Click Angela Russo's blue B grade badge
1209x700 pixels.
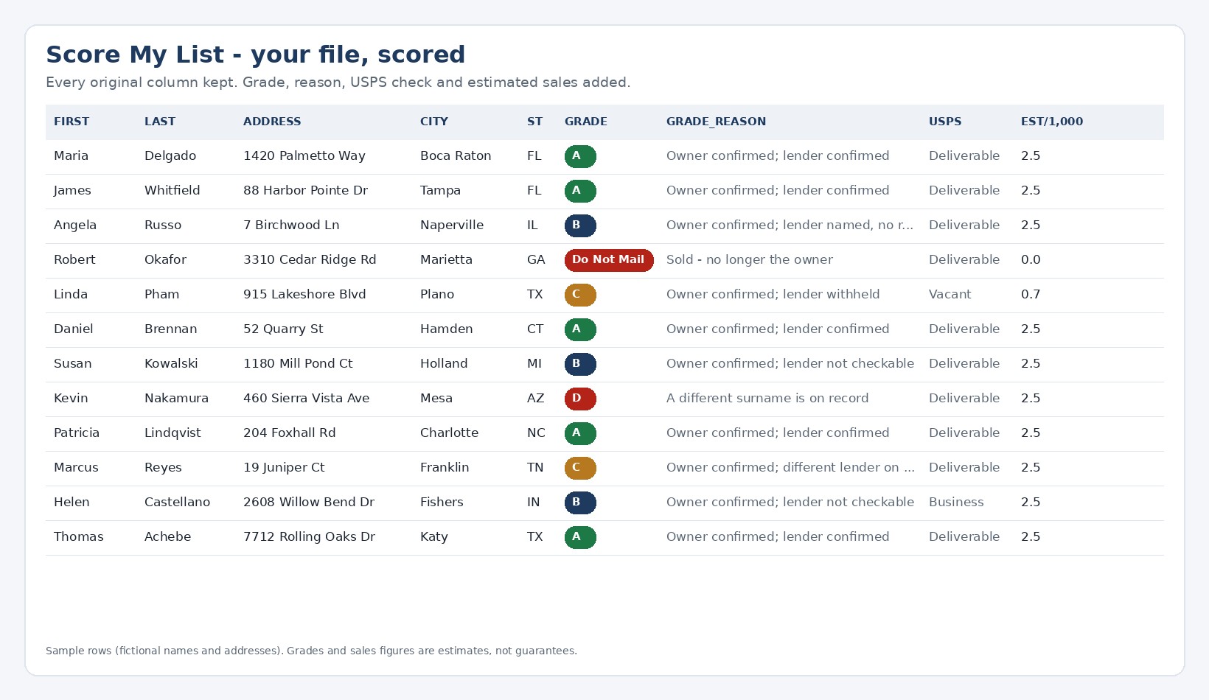[580, 225]
